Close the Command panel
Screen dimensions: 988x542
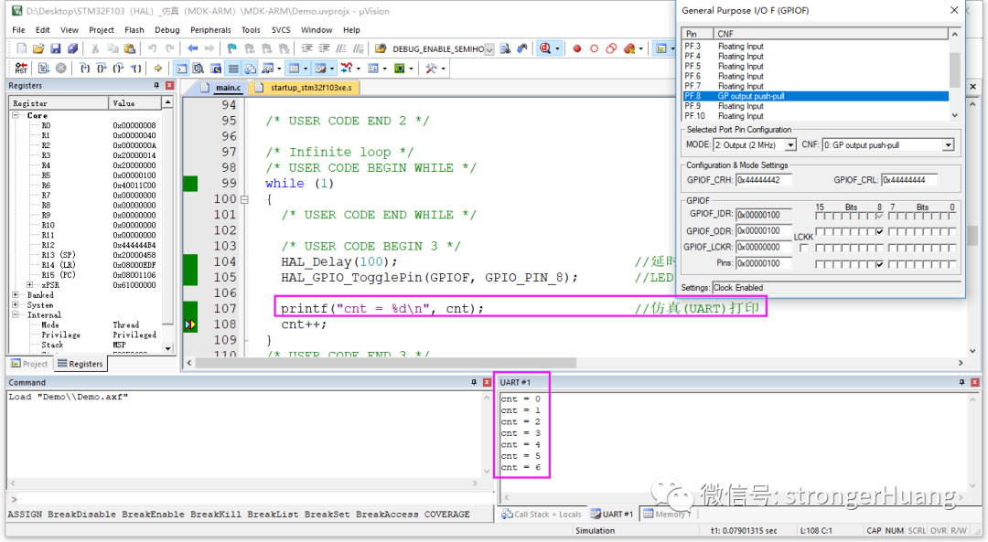tap(487, 382)
